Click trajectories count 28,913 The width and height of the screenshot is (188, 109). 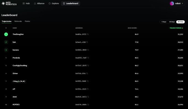click(x=180, y=42)
